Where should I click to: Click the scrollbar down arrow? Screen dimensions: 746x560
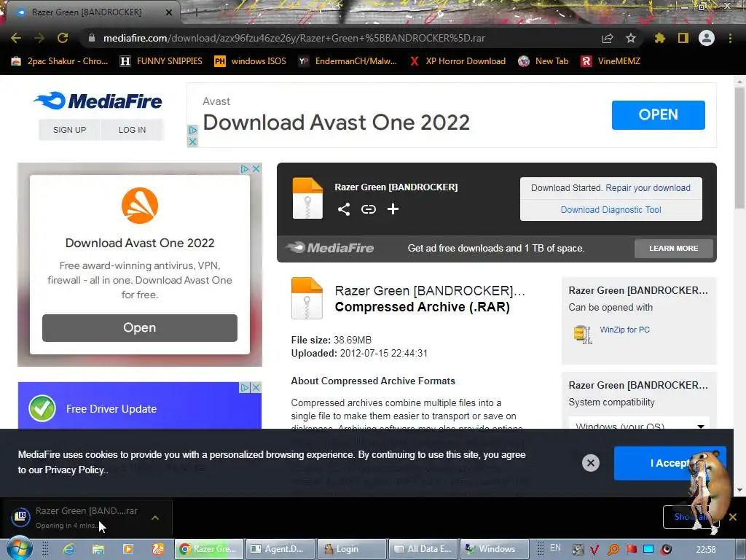tap(739, 490)
